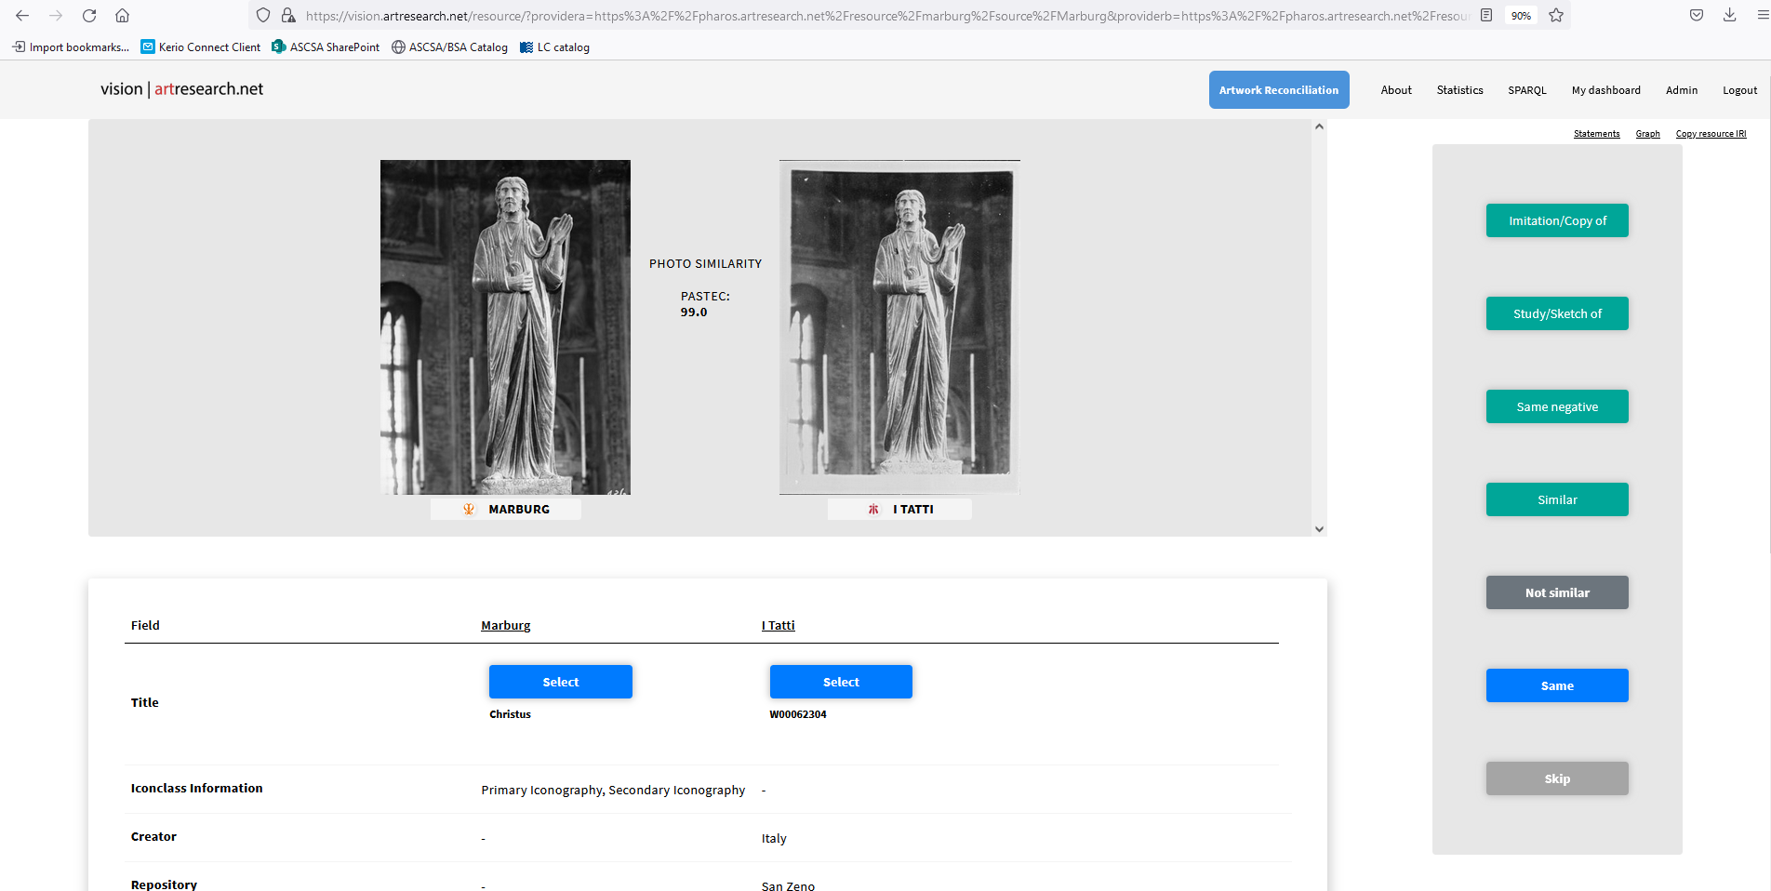Image resolution: width=1771 pixels, height=891 pixels.
Task: Open the I Tatti statue photo
Action: [x=899, y=327]
